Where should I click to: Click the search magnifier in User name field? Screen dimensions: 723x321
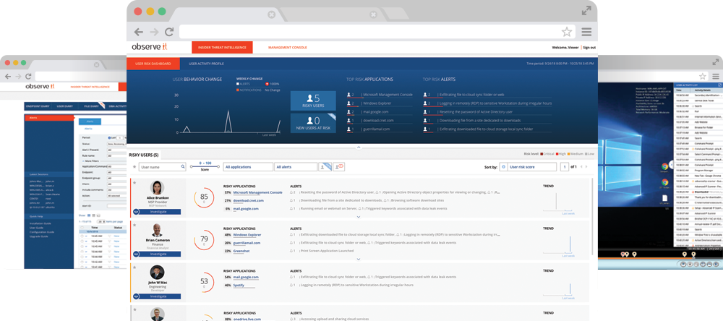[x=183, y=167]
